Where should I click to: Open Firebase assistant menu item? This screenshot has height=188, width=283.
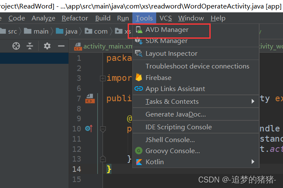tap(196, 77)
